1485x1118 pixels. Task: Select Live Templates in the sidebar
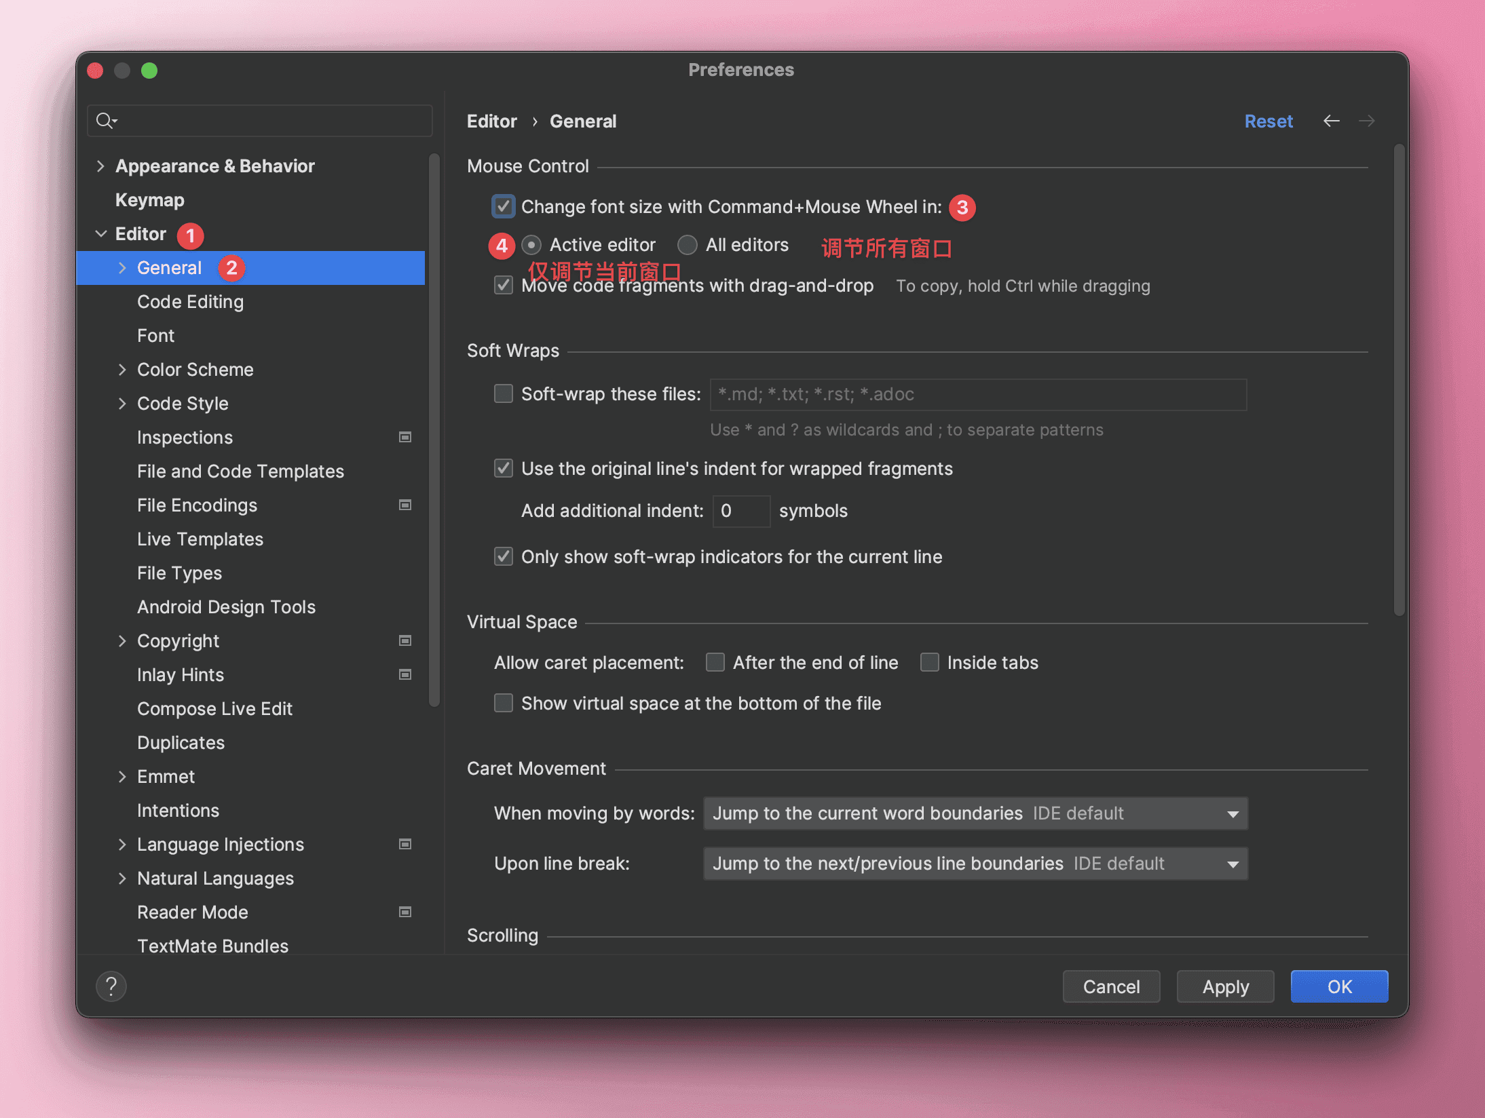click(200, 539)
